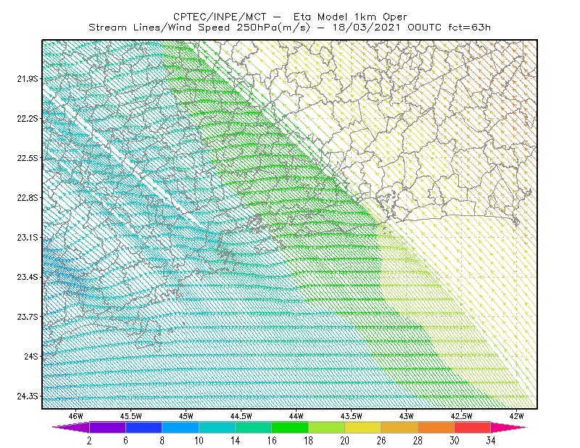
Task: Click the 44W longitude axis label
Action: coord(296,416)
